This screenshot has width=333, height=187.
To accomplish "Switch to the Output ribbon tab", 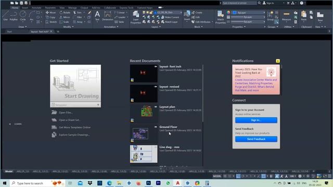I will click(x=84, y=8).
